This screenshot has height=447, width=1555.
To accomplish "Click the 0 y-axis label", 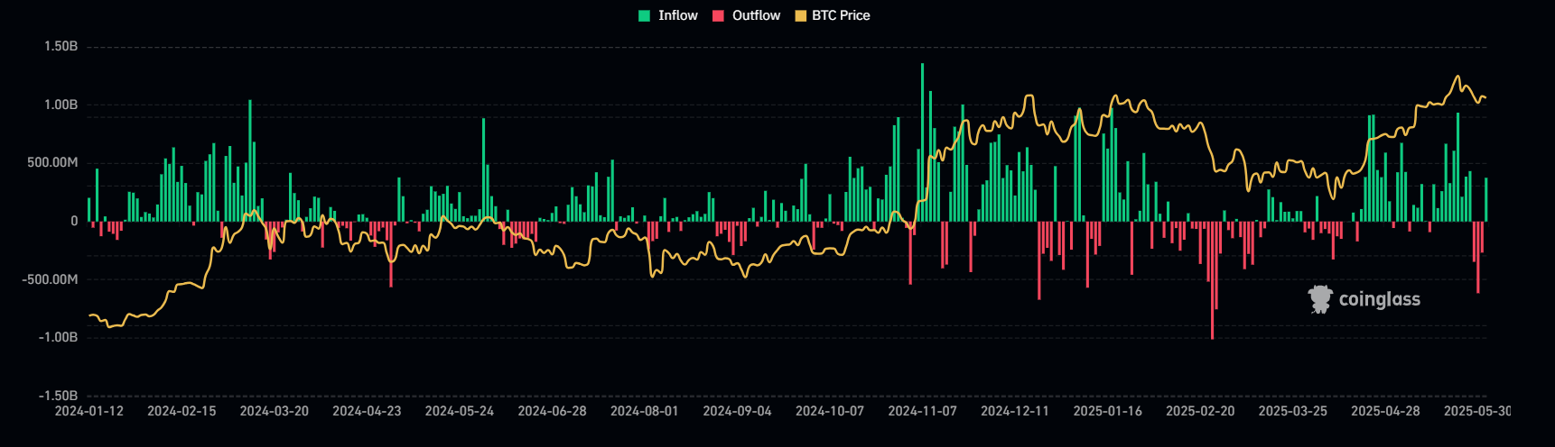I will [x=74, y=221].
